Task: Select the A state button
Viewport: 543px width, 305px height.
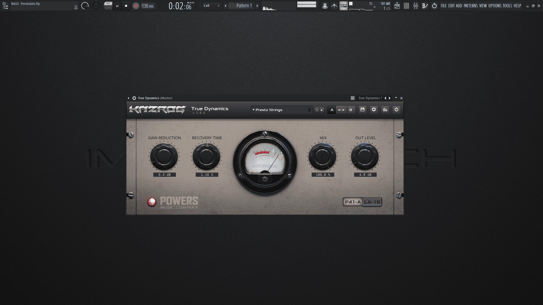Action: [332, 110]
